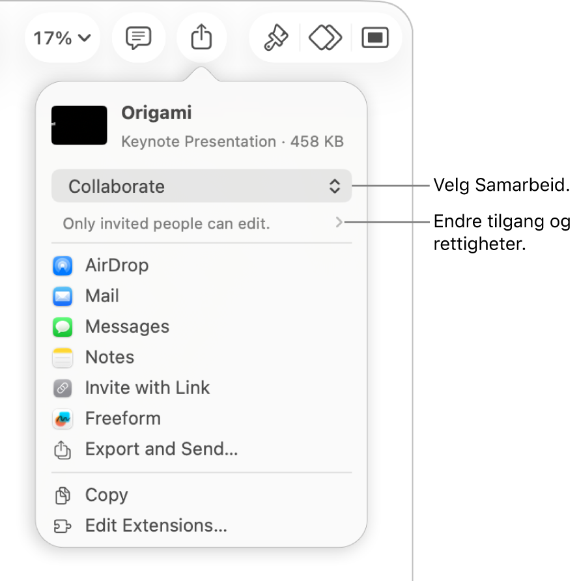Open Edit Extensions…
This screenshot has width=579, height=581.
point(201,526)
